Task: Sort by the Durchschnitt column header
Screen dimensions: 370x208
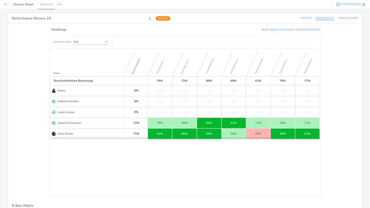Action: (136, 65)
